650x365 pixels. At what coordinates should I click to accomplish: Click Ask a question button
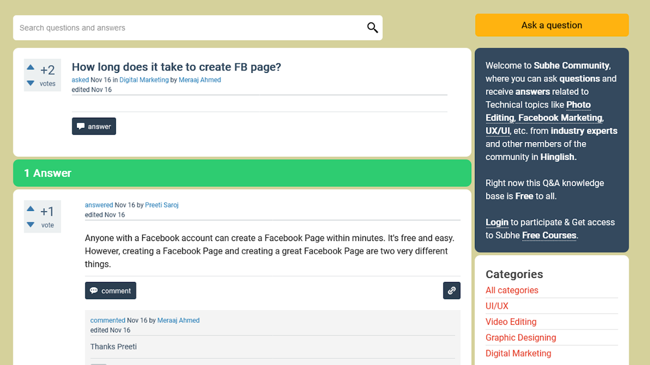(x=552, y=25)
